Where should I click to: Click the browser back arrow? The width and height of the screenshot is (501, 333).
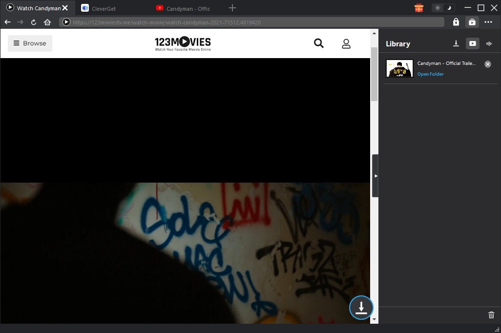(7, 22)
